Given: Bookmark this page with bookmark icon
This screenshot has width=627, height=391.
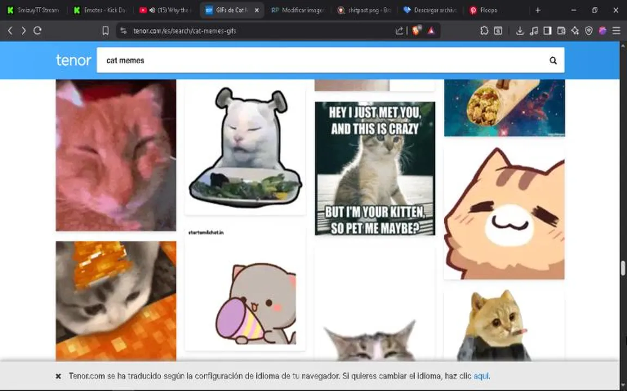Looking at the screenshot, I should [x=106, y=31].
